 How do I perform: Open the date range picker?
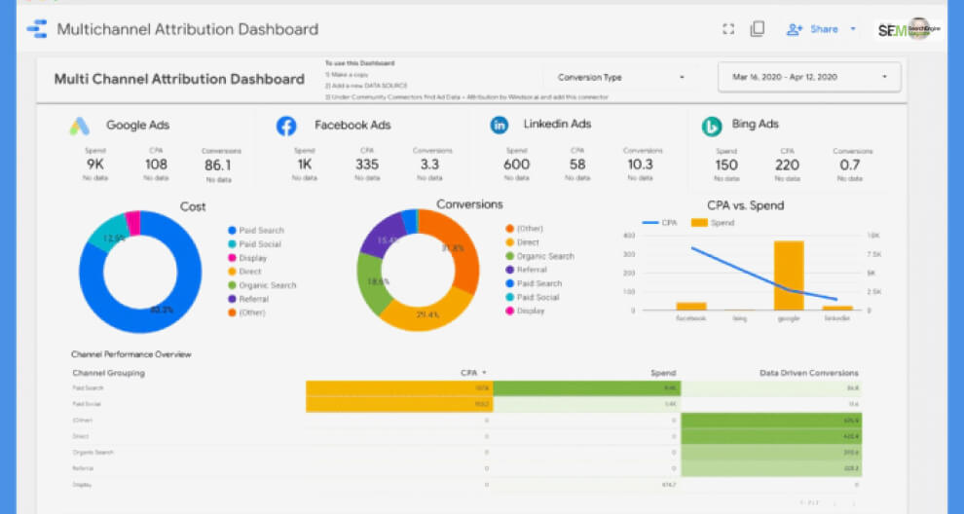pos(808,77)
